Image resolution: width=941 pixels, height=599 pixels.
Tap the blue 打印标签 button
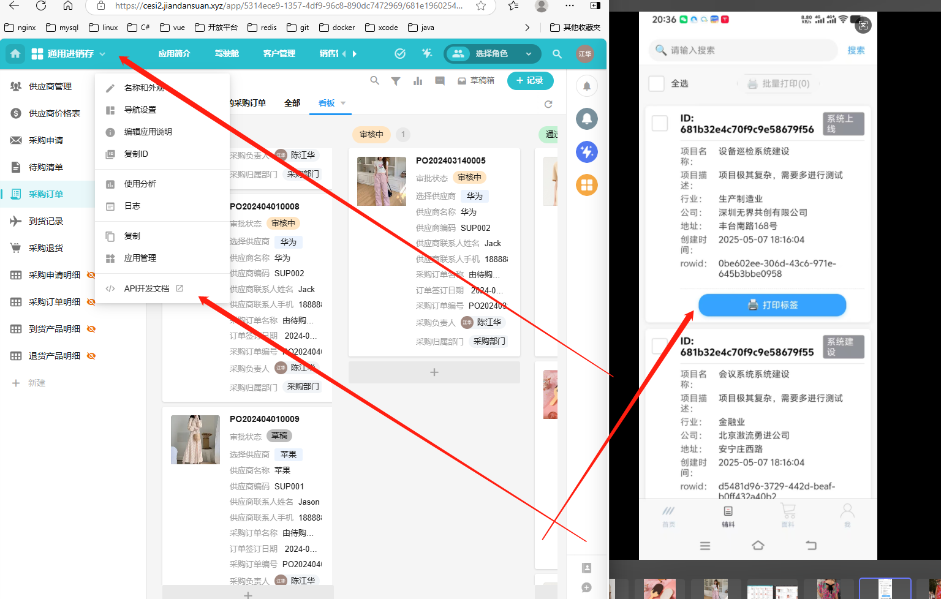(x=772, y=305)
